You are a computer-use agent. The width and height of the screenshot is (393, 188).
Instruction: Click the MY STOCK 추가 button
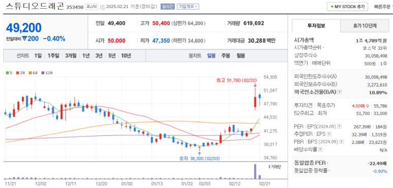tap(347, 7)
